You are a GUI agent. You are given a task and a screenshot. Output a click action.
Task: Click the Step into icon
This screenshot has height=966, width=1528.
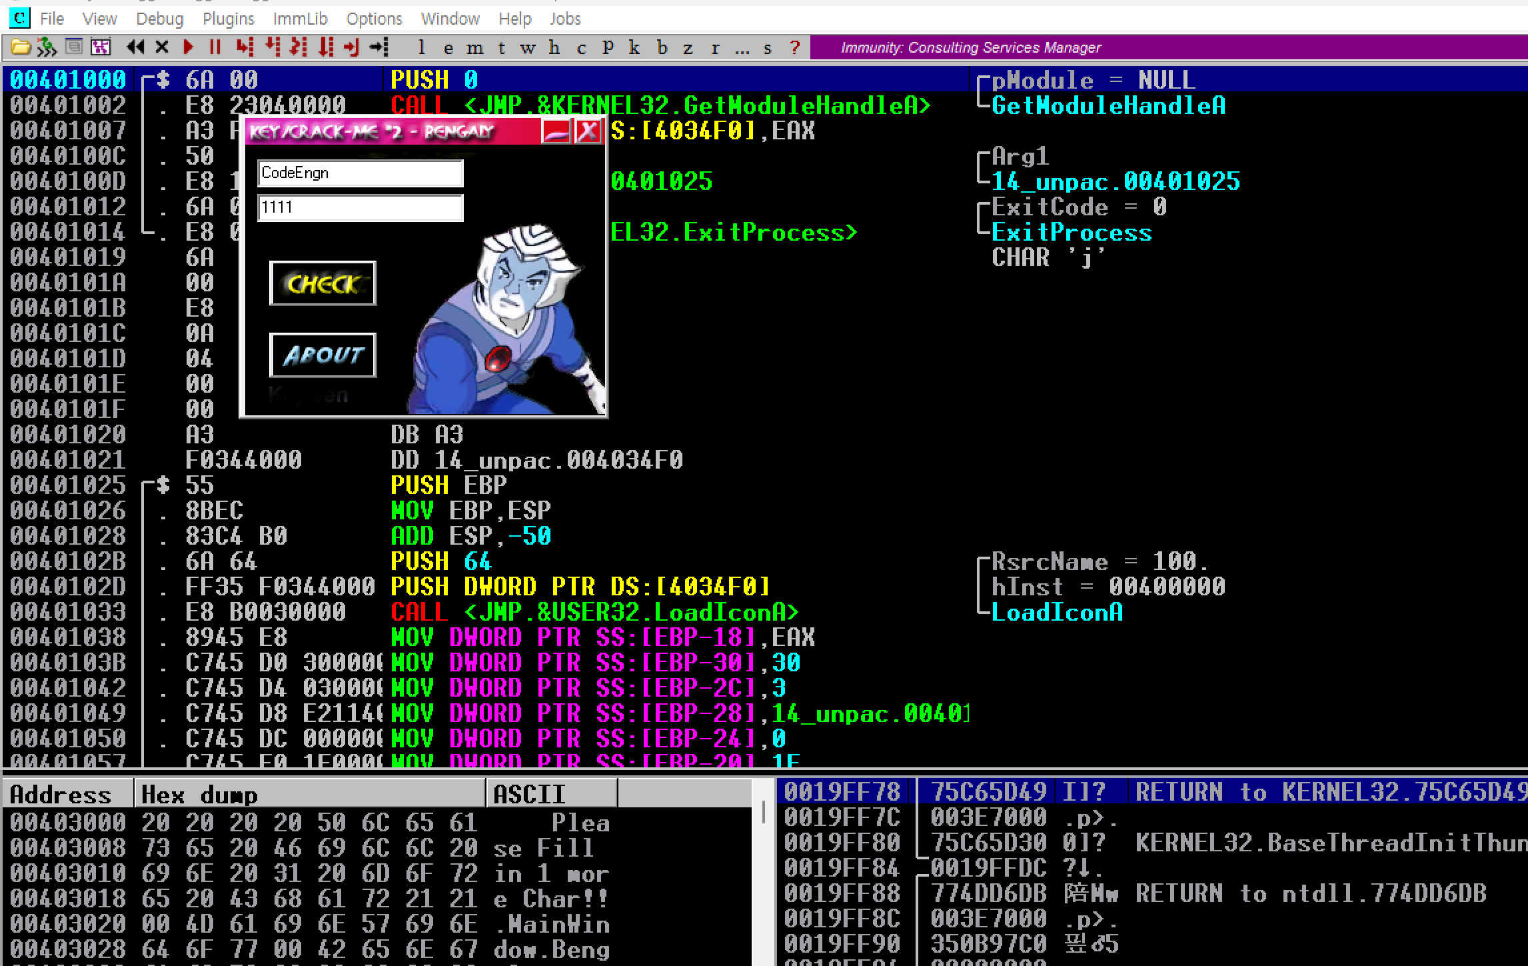[x=245, y=47]
